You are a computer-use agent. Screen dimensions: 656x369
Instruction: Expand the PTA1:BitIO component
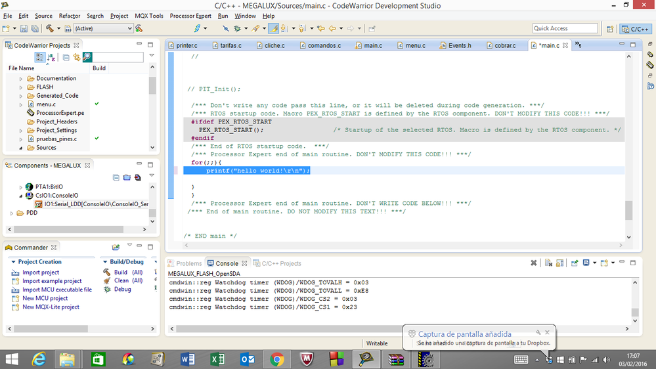(21, 187)
